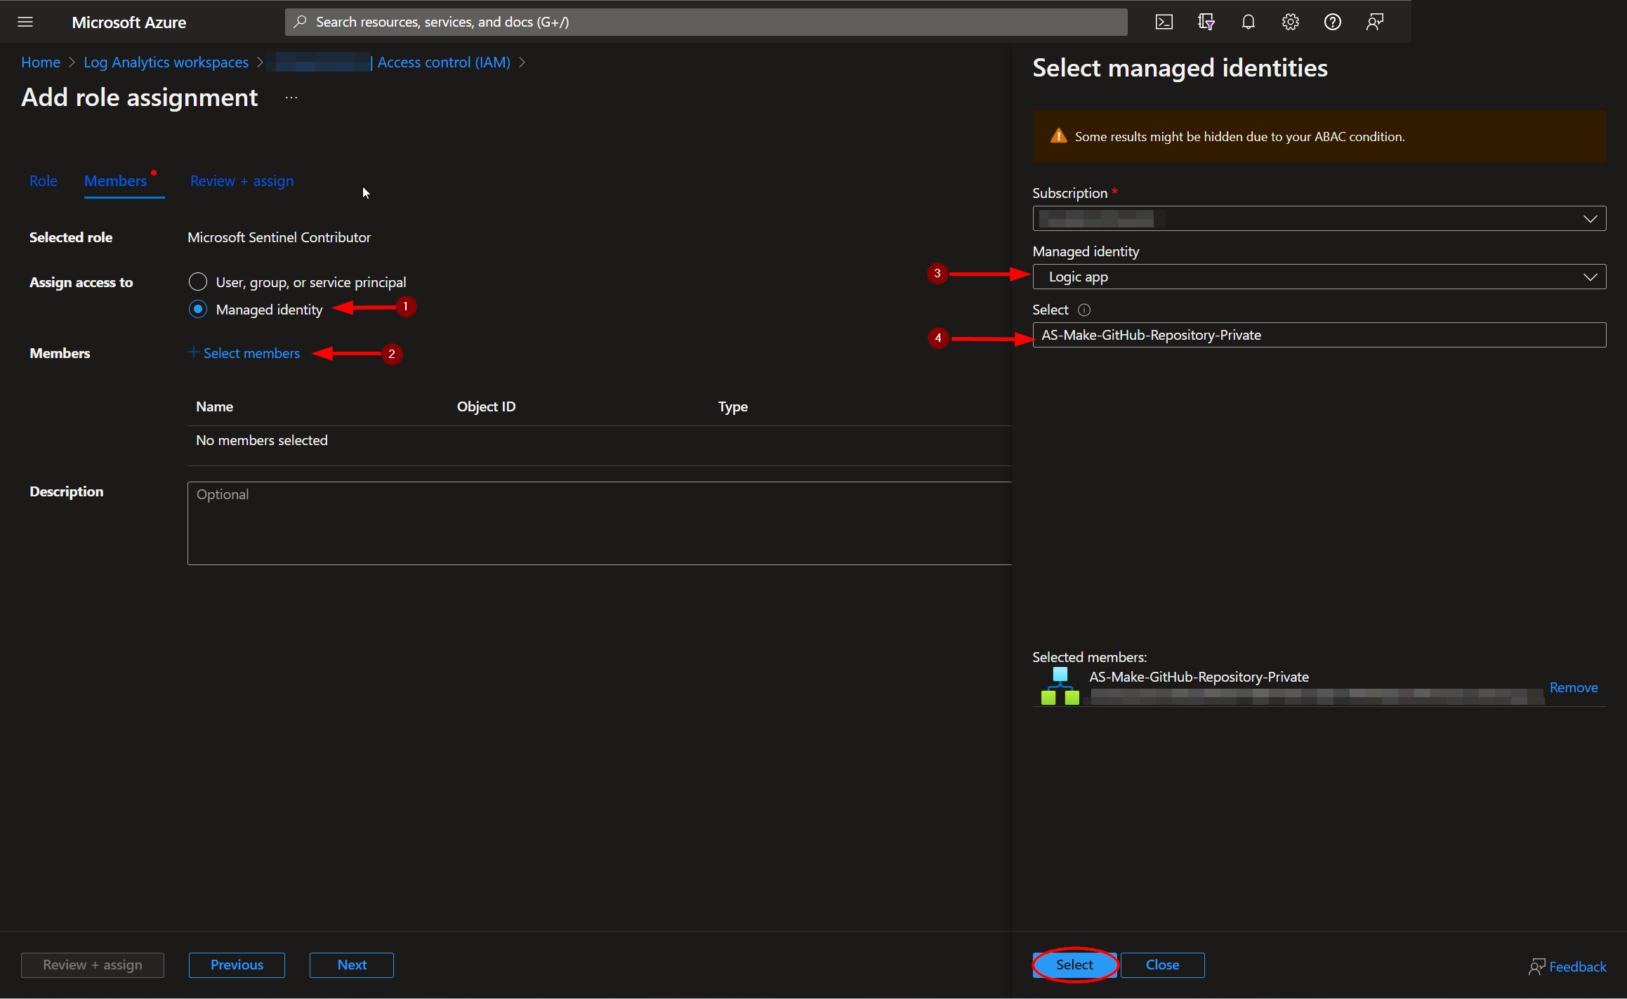Image resolution: width=1627 pixels, height=999 pixels.
Task: Click the ABAC warning triangle icon
Action: click(1058, 136)
